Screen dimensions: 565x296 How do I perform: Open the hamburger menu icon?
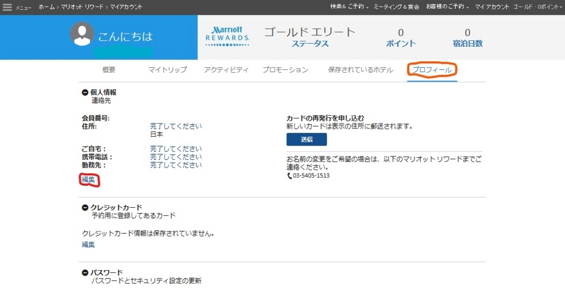point(7,7)
